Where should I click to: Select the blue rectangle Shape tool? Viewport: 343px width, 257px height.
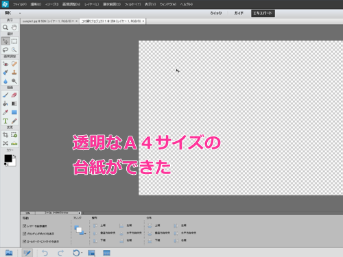(14, 112)
